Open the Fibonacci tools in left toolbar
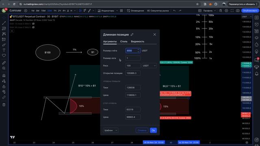The height and width of the screenshot is (146, 260). (4, 28)
